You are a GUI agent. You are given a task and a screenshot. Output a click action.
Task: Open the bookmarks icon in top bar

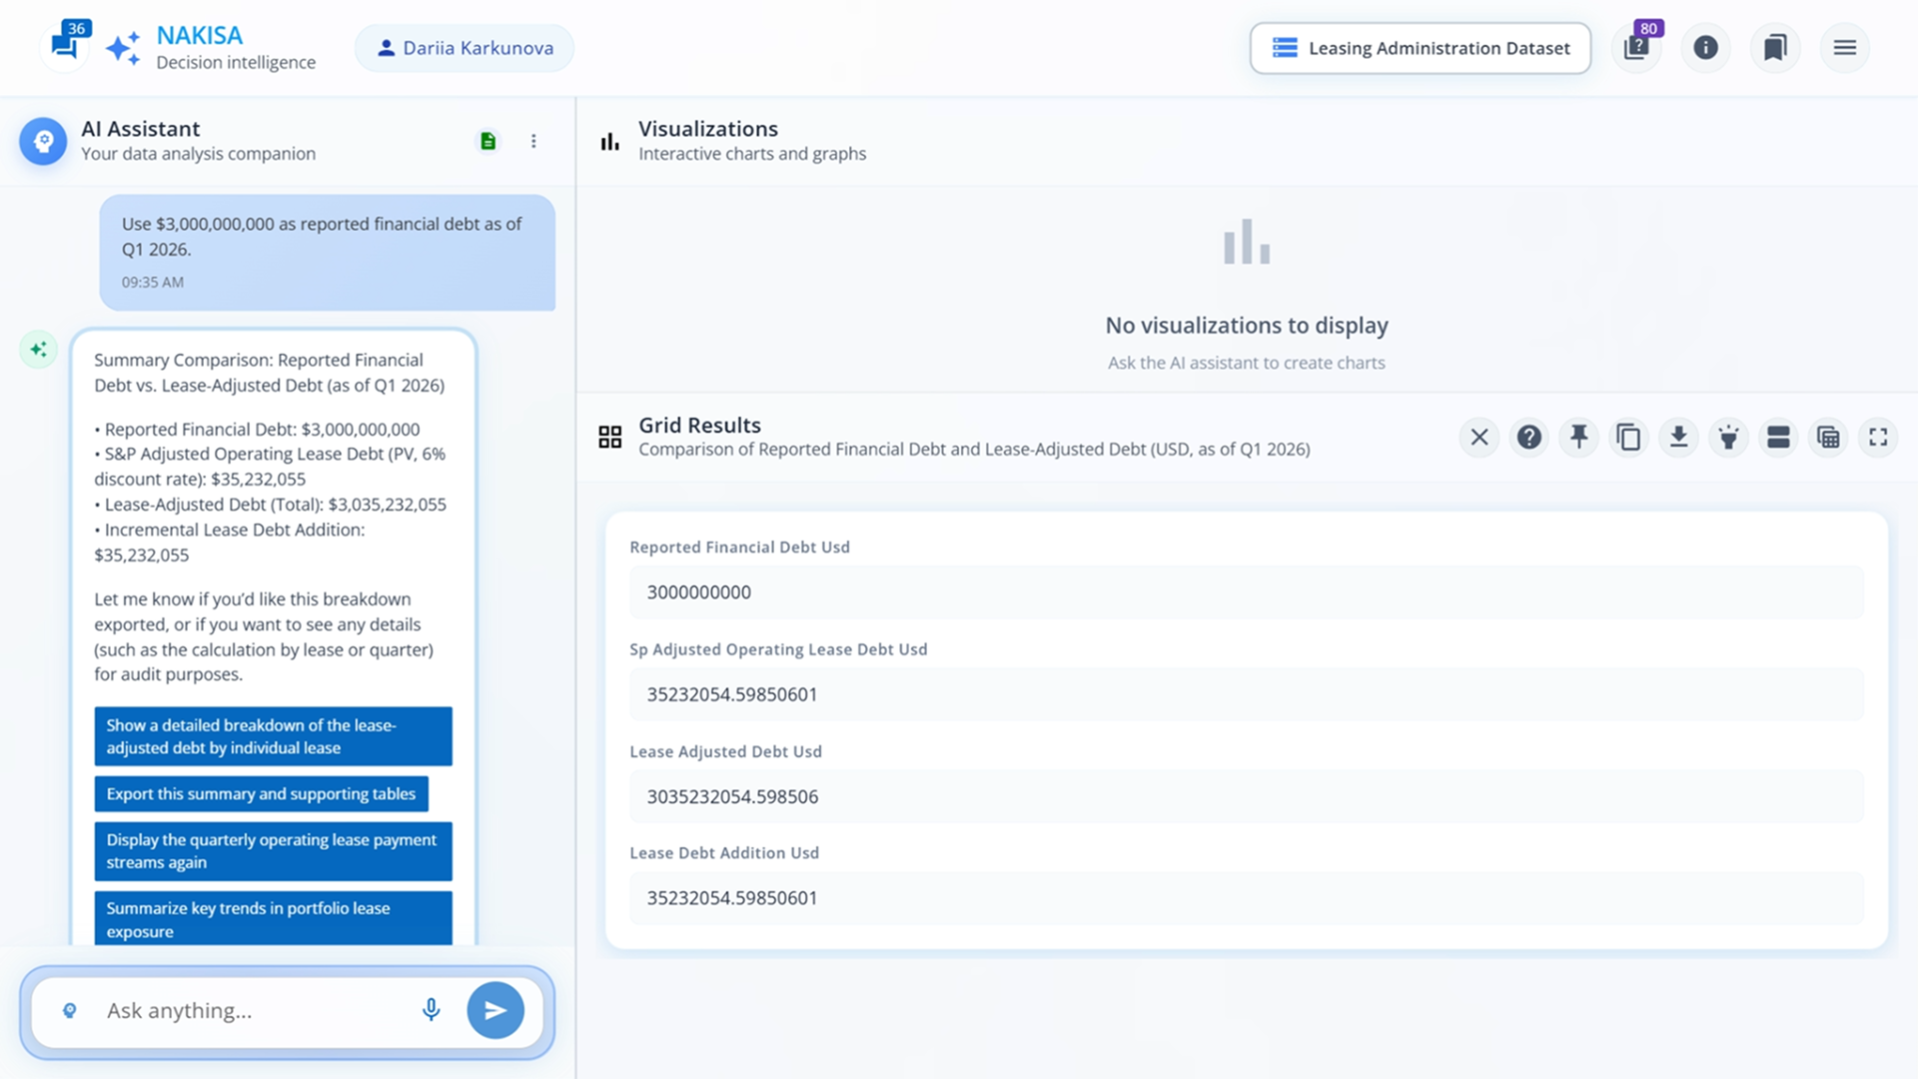[x=1775, y=47]
